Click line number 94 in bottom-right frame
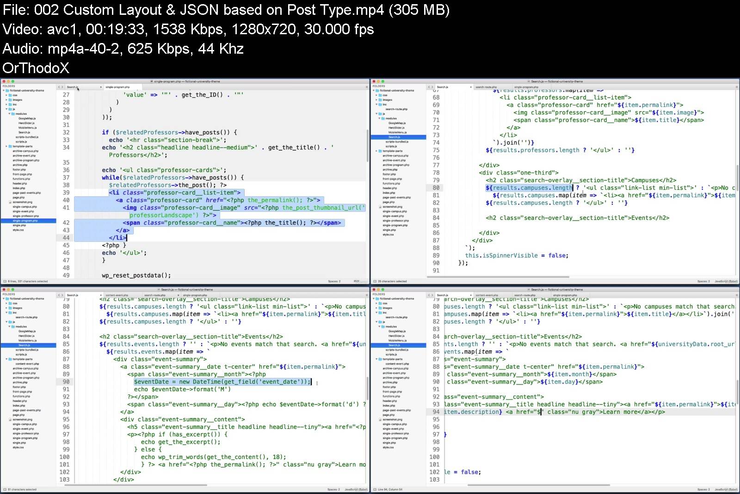Viewport: 740px width, 494px height. (x=436, y=412)
